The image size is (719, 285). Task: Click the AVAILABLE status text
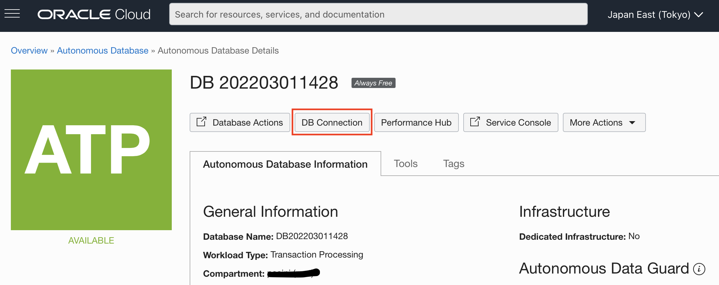[x=91, y=240]
